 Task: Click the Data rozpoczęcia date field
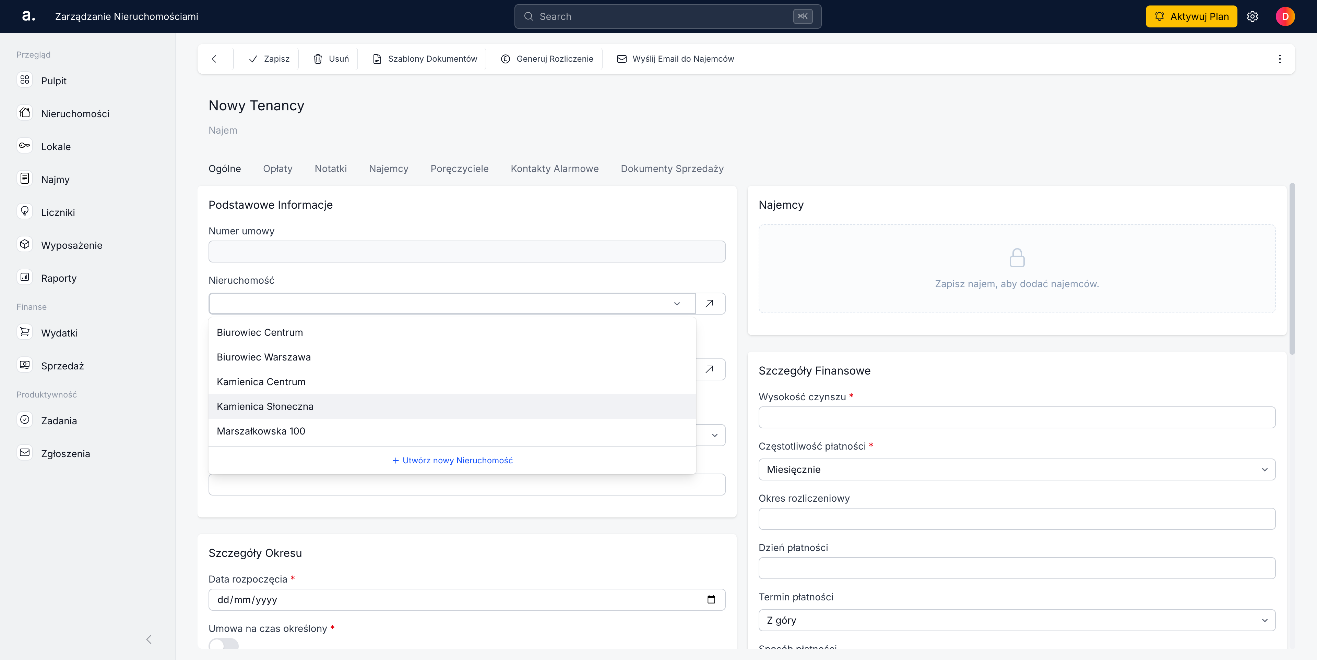467,600
